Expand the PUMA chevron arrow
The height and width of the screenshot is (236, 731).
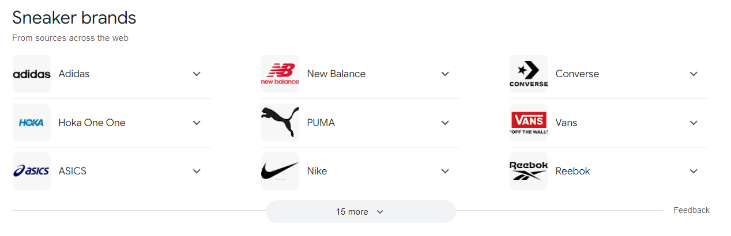coord(445,123)
